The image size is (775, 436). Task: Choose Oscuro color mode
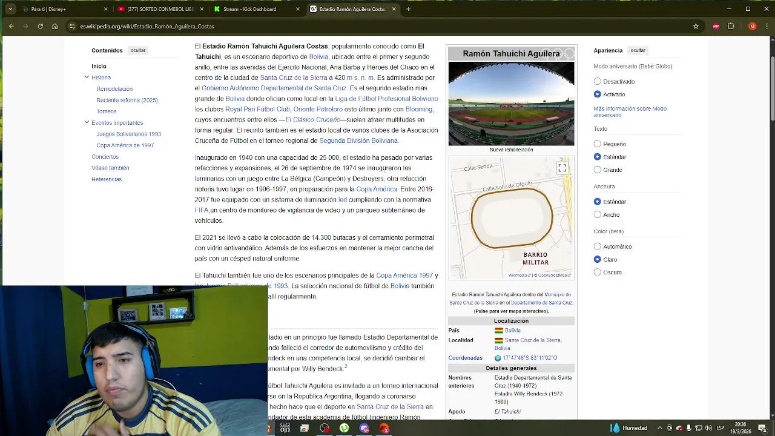click(598, 272)
